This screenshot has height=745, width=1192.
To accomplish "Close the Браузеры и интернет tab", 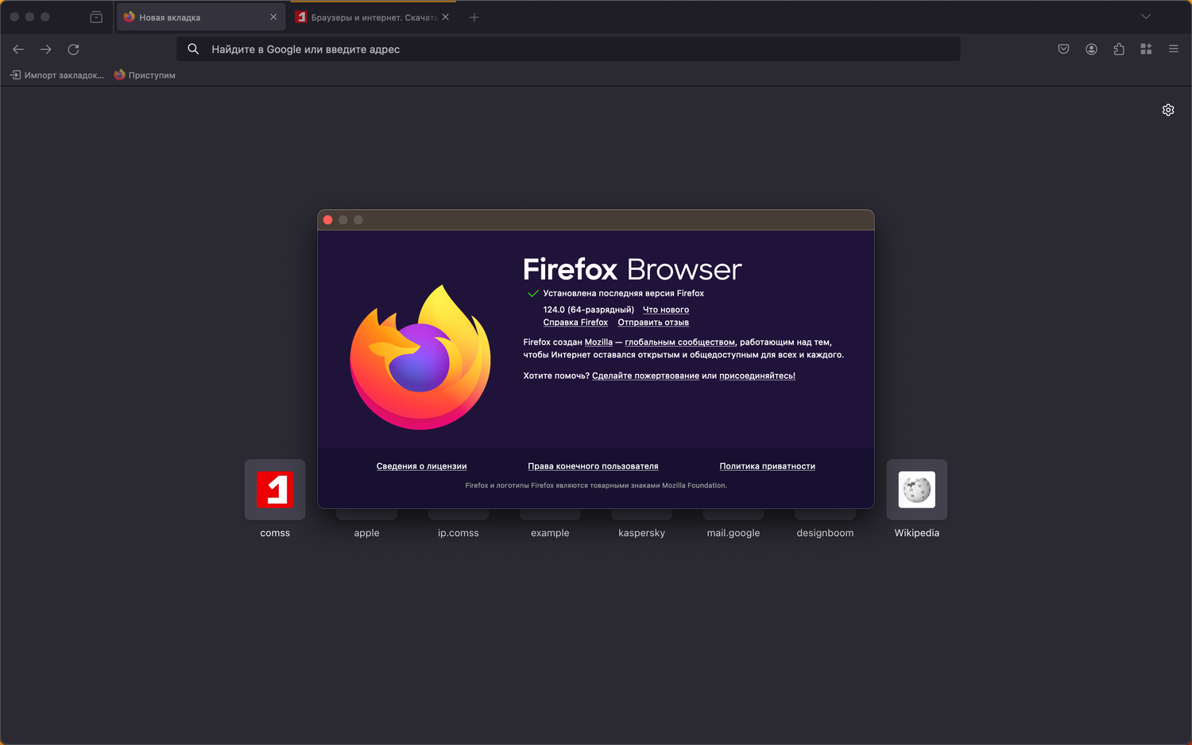I will coord(446,17).
